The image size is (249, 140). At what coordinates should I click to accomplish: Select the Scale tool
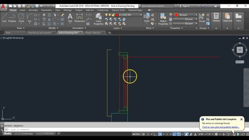coord(49,24)
